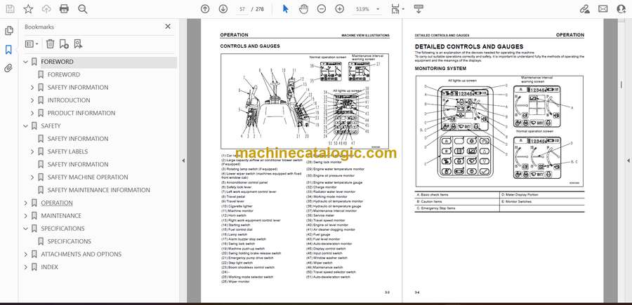Collapse the top-level FOREWORD bookmark
Viewport: 632px width, 305px height.
(26, 62)
